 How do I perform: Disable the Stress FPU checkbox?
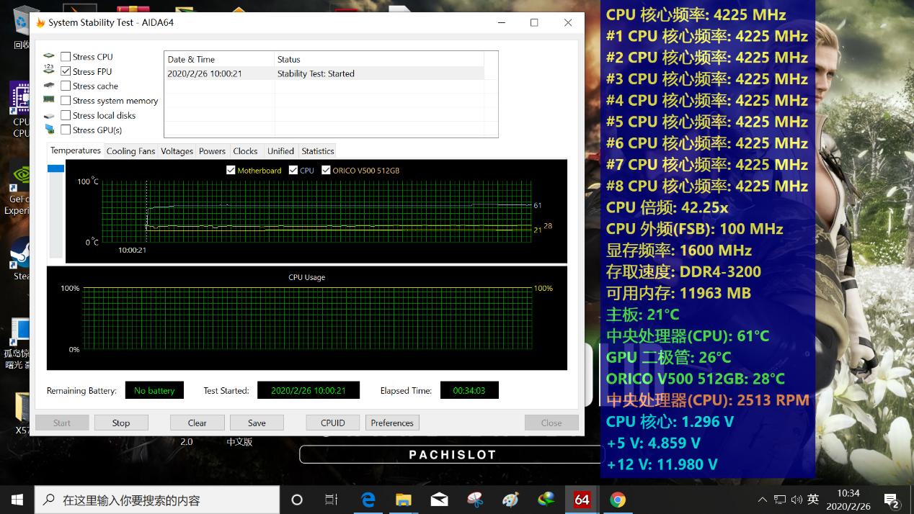click(x=66, y=71)
